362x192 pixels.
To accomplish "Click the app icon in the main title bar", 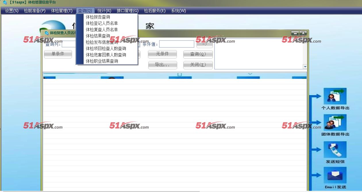I will coord(5,2).
